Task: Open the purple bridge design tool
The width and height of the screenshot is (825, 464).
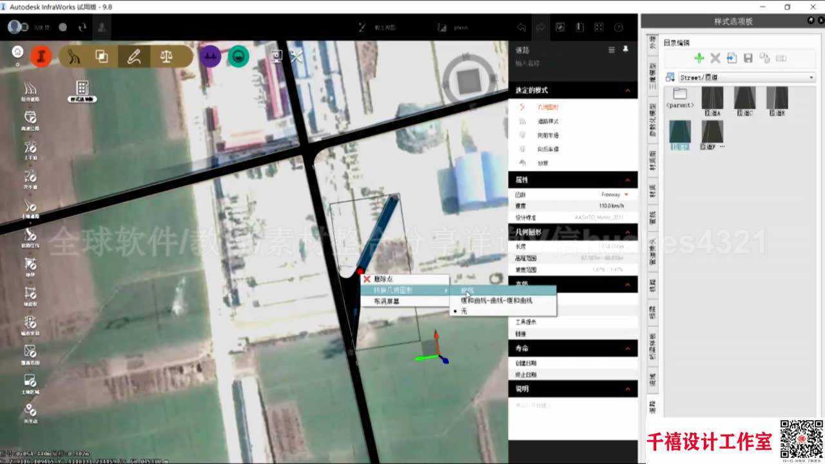Action: pyautogui.click(x=209, y=57)
